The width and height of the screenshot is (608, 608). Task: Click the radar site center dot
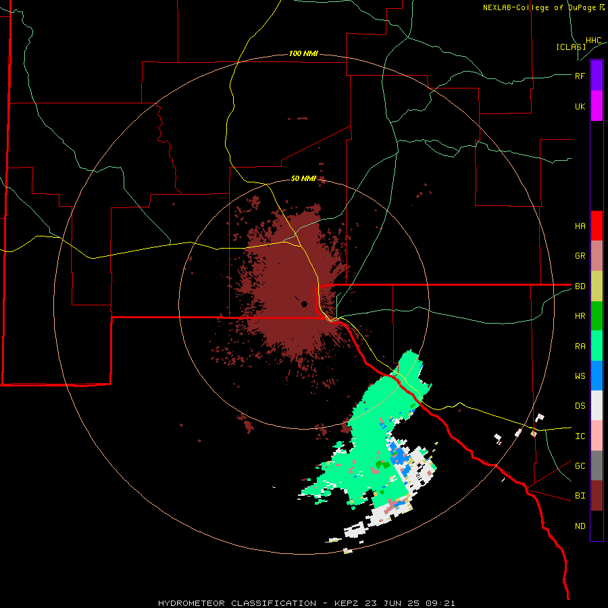click(x=305, y=303)
